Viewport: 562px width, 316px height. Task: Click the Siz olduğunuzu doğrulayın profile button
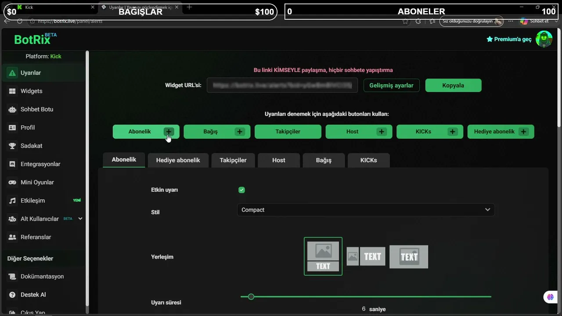(x=472, y=21)
